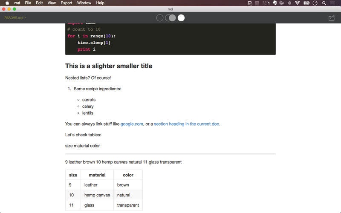Open the Edit menu
The image size is (341, 213).
39,3
